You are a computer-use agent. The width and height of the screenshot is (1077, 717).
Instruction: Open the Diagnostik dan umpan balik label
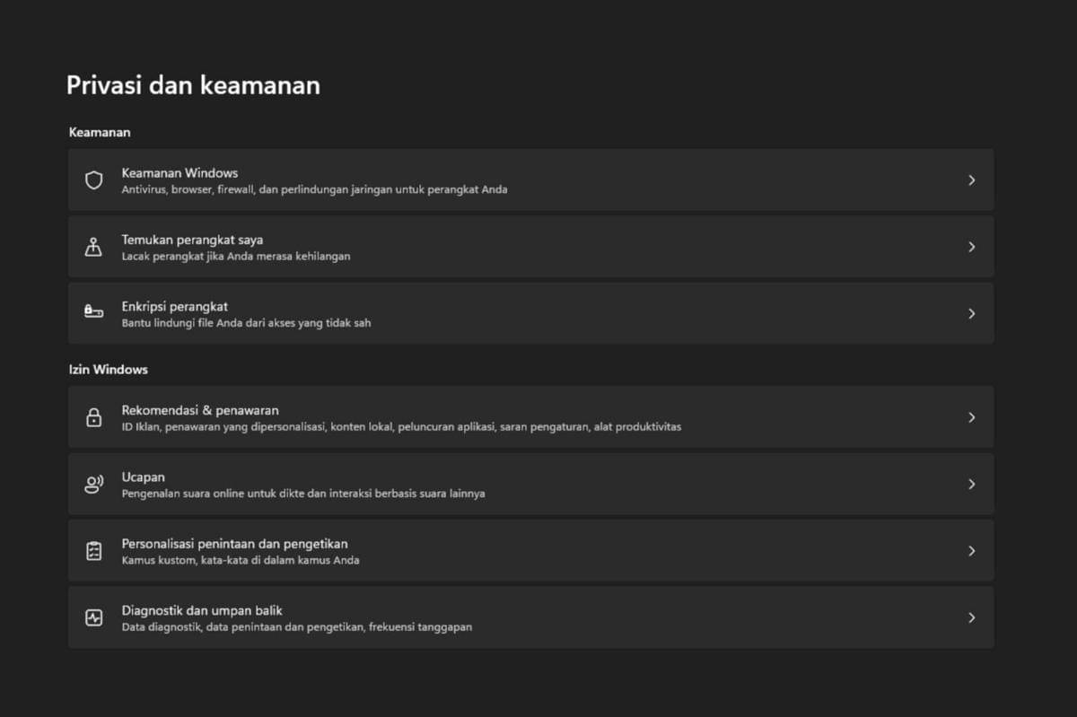click(x=202, y=610)
